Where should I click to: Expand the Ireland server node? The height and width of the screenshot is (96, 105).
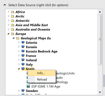click(x=19, y=60)
